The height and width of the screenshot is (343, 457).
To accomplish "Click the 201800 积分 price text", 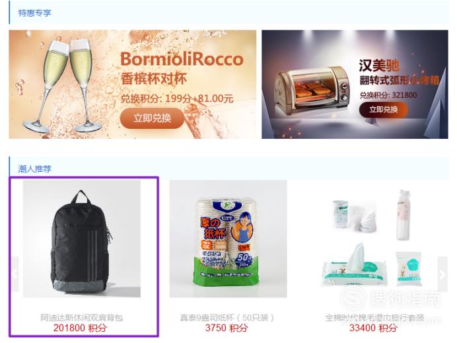I will [80, 328].
